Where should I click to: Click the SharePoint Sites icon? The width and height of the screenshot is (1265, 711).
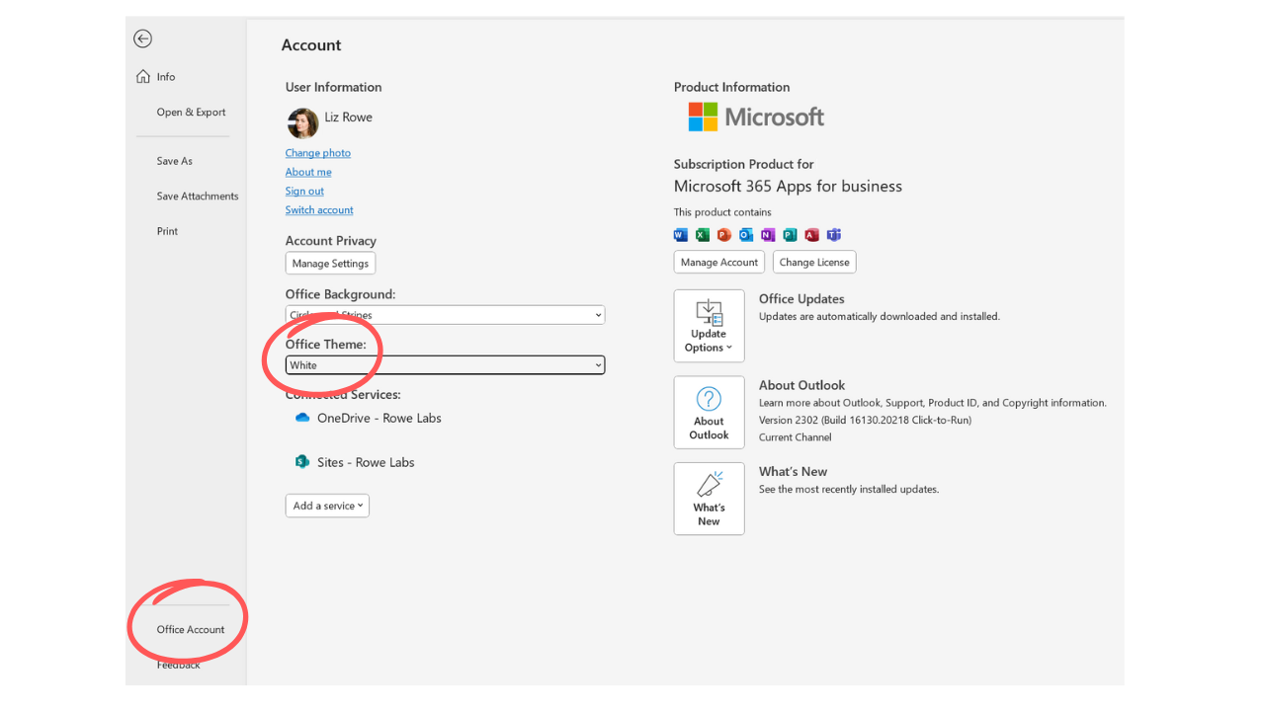302,461
